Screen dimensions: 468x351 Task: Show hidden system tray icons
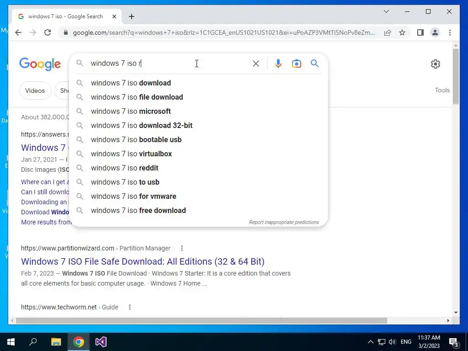pos(370,342)
